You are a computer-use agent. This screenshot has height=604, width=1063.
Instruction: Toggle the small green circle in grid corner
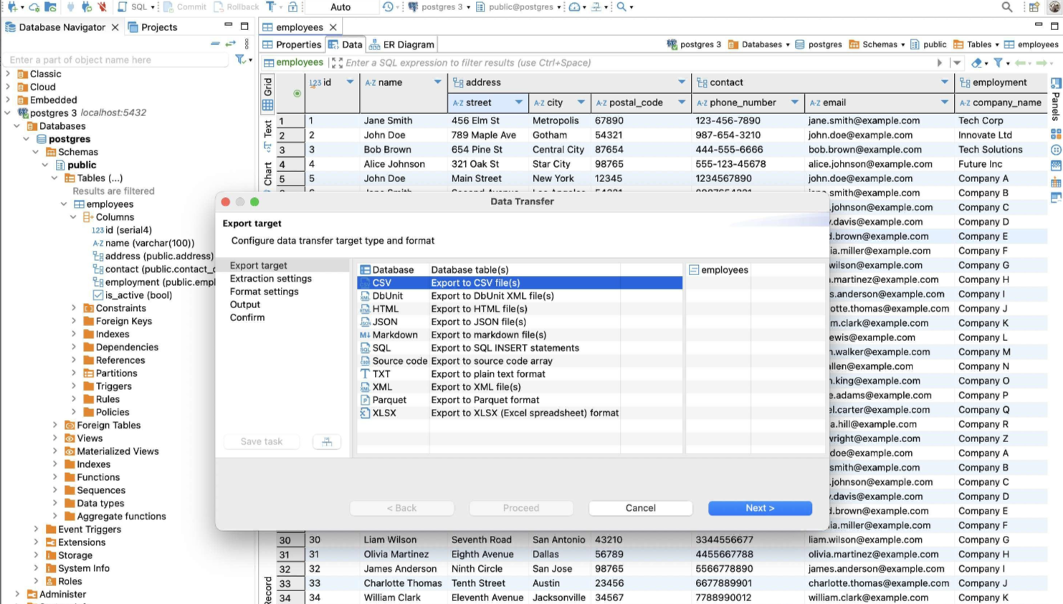297,93
